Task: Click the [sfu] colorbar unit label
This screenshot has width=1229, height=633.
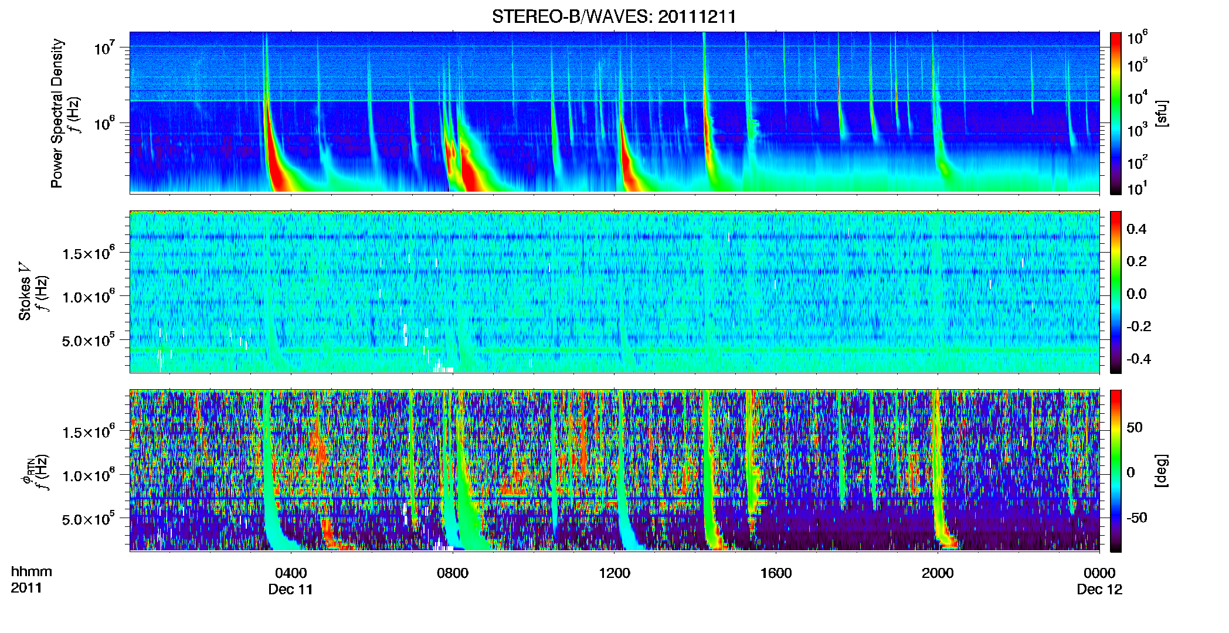Action: [1162, 113]
